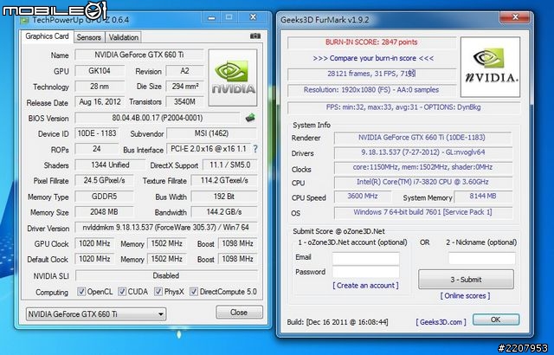Open the Compare your burn-in score link

click(x=373, y=58)
